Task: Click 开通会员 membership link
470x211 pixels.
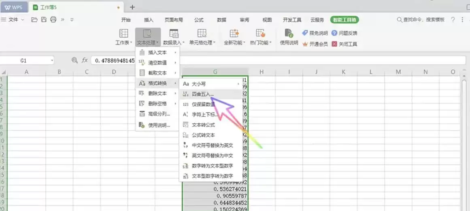Action: 315,44
